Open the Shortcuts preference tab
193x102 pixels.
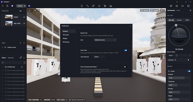click(x=66, y=35)
